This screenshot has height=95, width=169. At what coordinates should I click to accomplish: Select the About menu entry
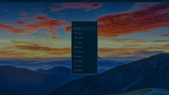tap(84, 66)
